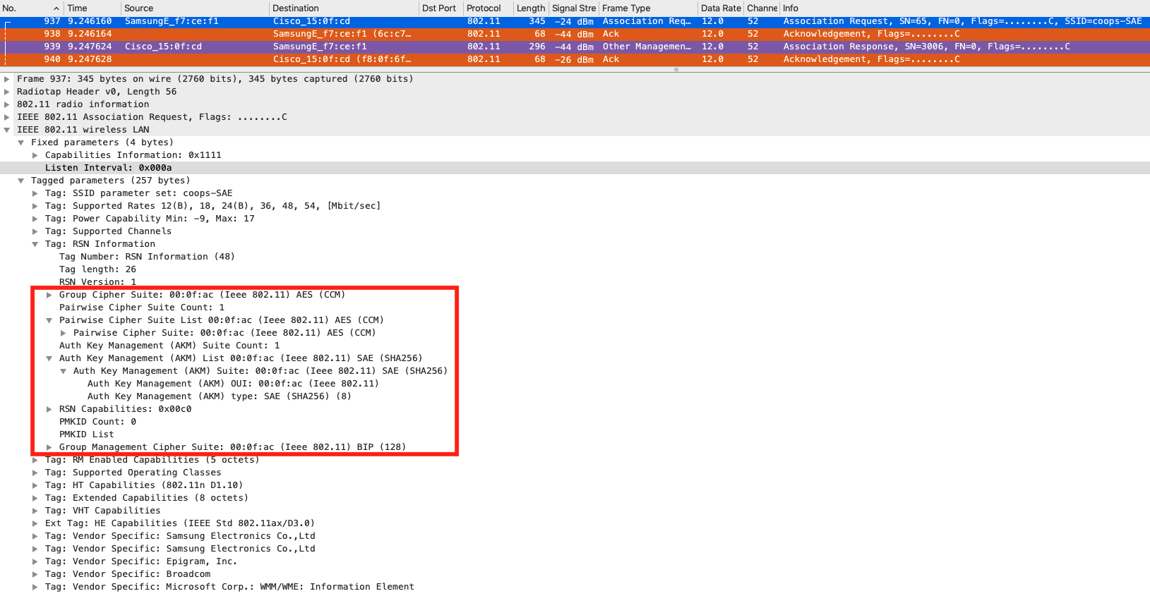Image resolution: width=1150 pixels, height=596 pixels.
Task: Expand Tag SSID parameter set coops-SAE
Action: pos(35,193)
